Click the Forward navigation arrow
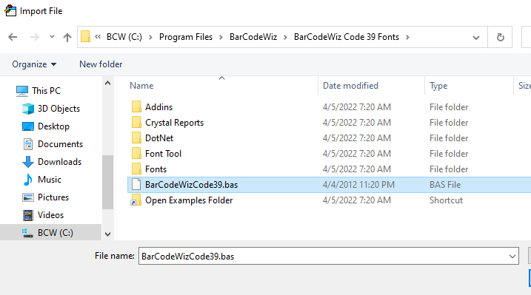The image size is (531, 295). 35,37
